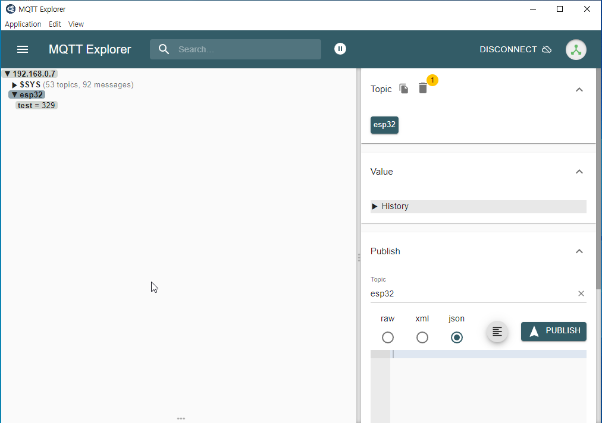This screenshot has height=423, width=602.
Task: Click the search magnifier icon
Action: click(x=164, y=49)
